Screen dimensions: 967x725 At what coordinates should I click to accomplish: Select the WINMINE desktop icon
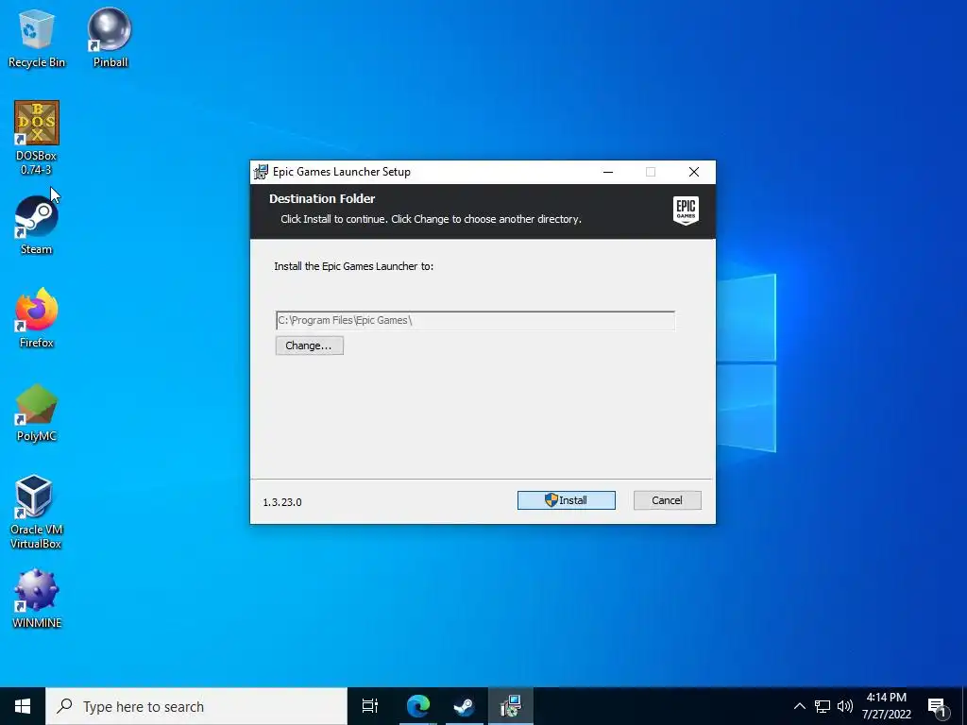pyautogui.click(x=37, y=599)
